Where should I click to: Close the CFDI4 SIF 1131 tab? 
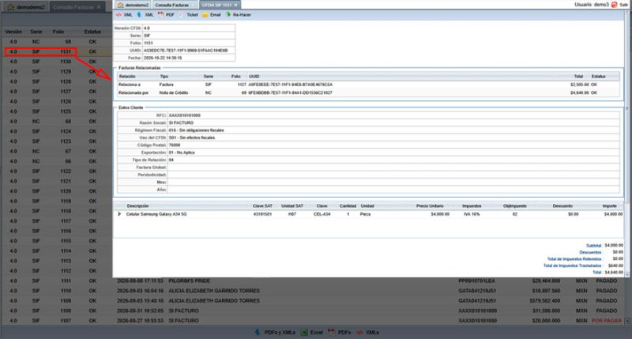tap(235, 5)
